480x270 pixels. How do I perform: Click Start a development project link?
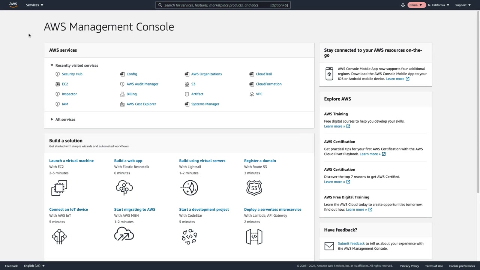204,210
